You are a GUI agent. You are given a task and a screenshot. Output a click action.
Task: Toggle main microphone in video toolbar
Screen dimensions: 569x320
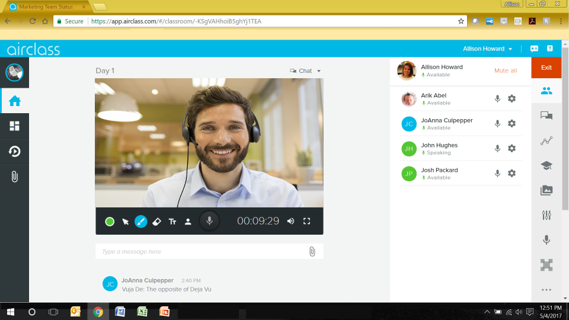[209, 221]
